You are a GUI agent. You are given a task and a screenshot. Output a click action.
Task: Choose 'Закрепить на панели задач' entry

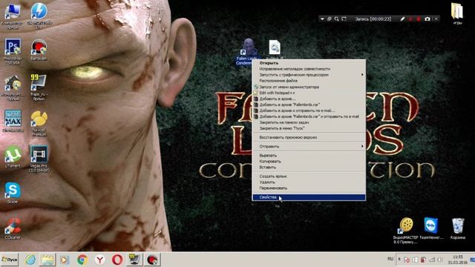coord(309,122)
